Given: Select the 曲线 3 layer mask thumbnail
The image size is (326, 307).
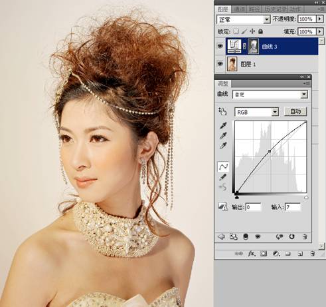Looking at the screenshot, I should coord(253,46).
